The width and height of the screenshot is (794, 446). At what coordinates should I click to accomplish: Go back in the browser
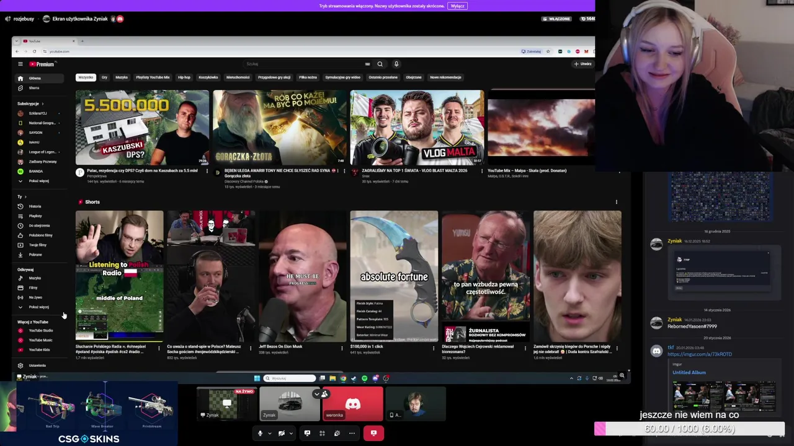pyautogui.click(x=17, y=51)
